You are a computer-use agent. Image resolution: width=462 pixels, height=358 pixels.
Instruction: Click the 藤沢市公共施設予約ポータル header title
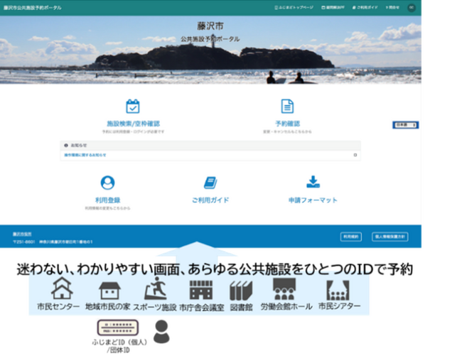coord(33,8)
